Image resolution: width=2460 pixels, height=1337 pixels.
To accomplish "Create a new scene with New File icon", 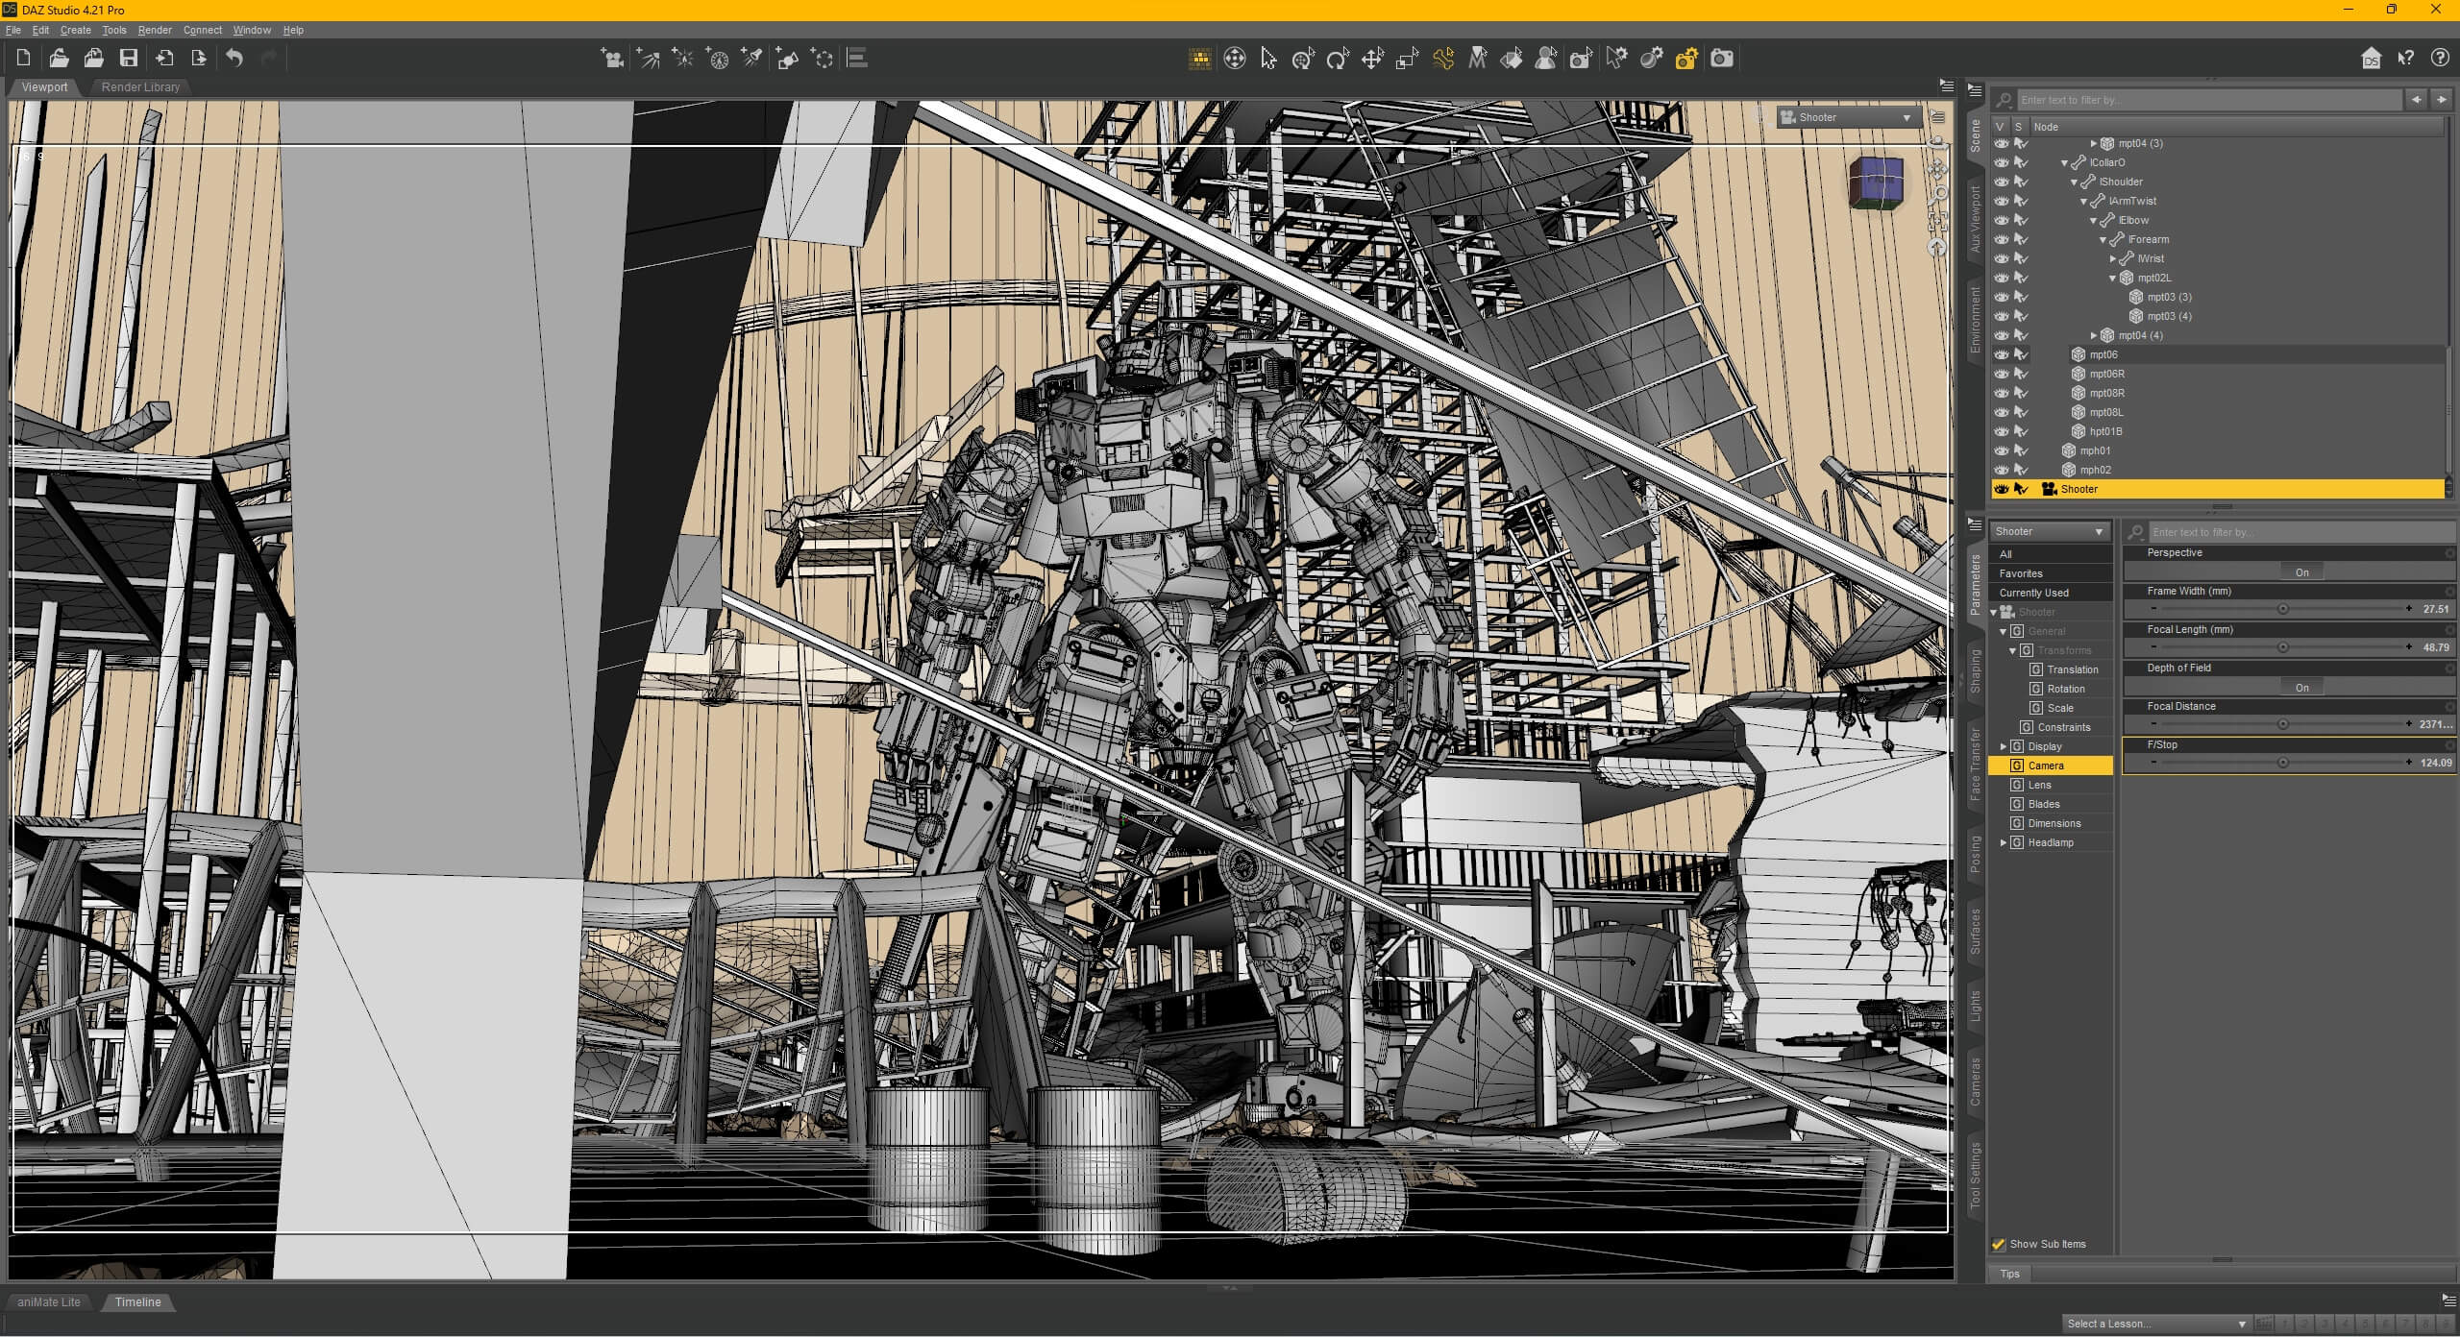I will point(23,59).
